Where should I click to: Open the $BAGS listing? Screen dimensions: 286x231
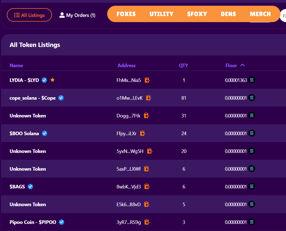pos(17,186)
